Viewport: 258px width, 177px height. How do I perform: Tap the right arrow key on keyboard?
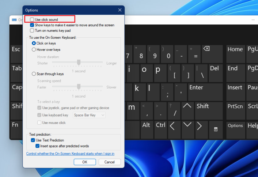[x=202, y=130]
